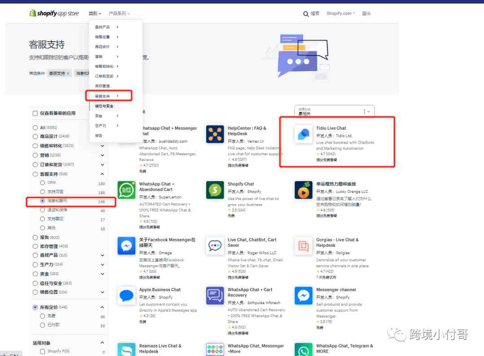The image size is (484, 356).
Task: Expand the 生产力 sidebar category chevron
Action: pos(102,264)
